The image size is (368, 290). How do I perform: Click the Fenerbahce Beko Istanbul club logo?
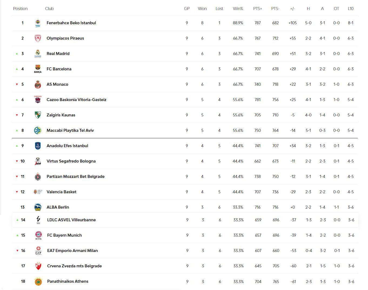[x=38, y=23]
